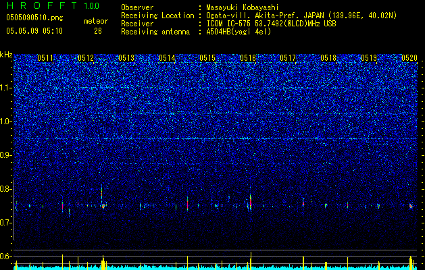Screen dimensions: 425x270
Task: Click the Receiving antenna label
Action: (155, 32)
